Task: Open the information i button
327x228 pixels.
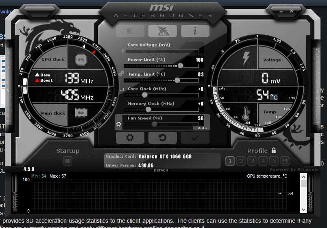Action: point(195,31)
